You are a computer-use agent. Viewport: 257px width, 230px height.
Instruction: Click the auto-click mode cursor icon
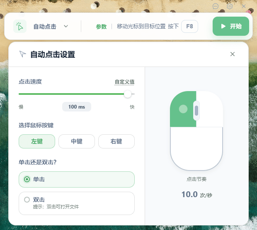click(20, 26)
